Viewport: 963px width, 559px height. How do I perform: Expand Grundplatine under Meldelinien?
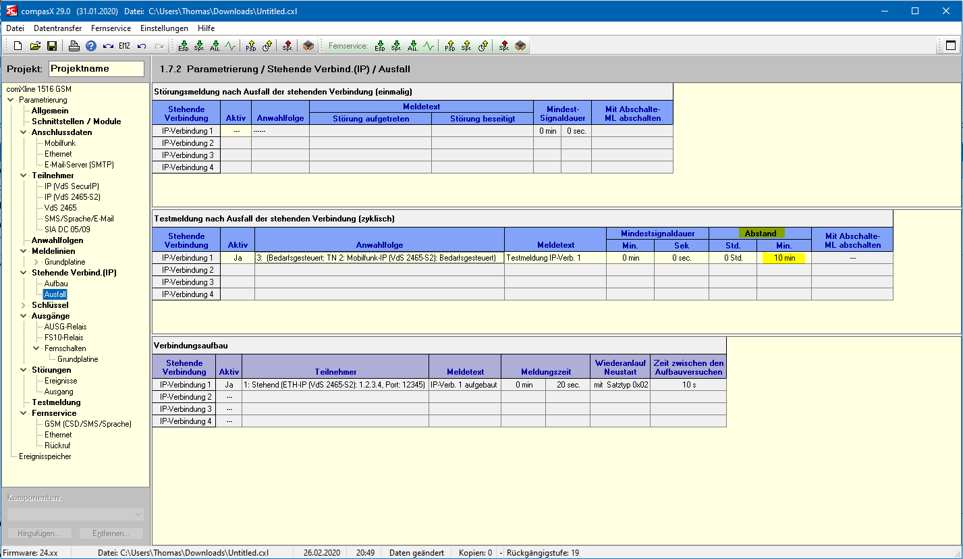point(36,262)
